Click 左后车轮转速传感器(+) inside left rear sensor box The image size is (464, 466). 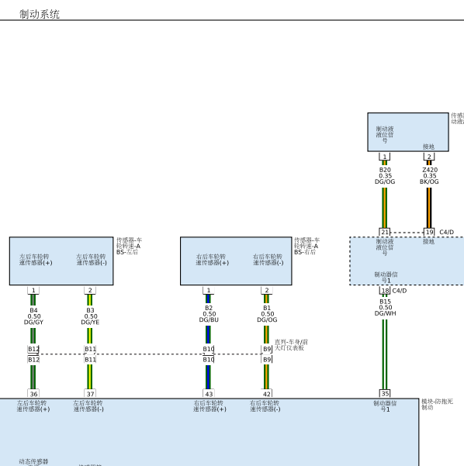click(x=36, y=260)
